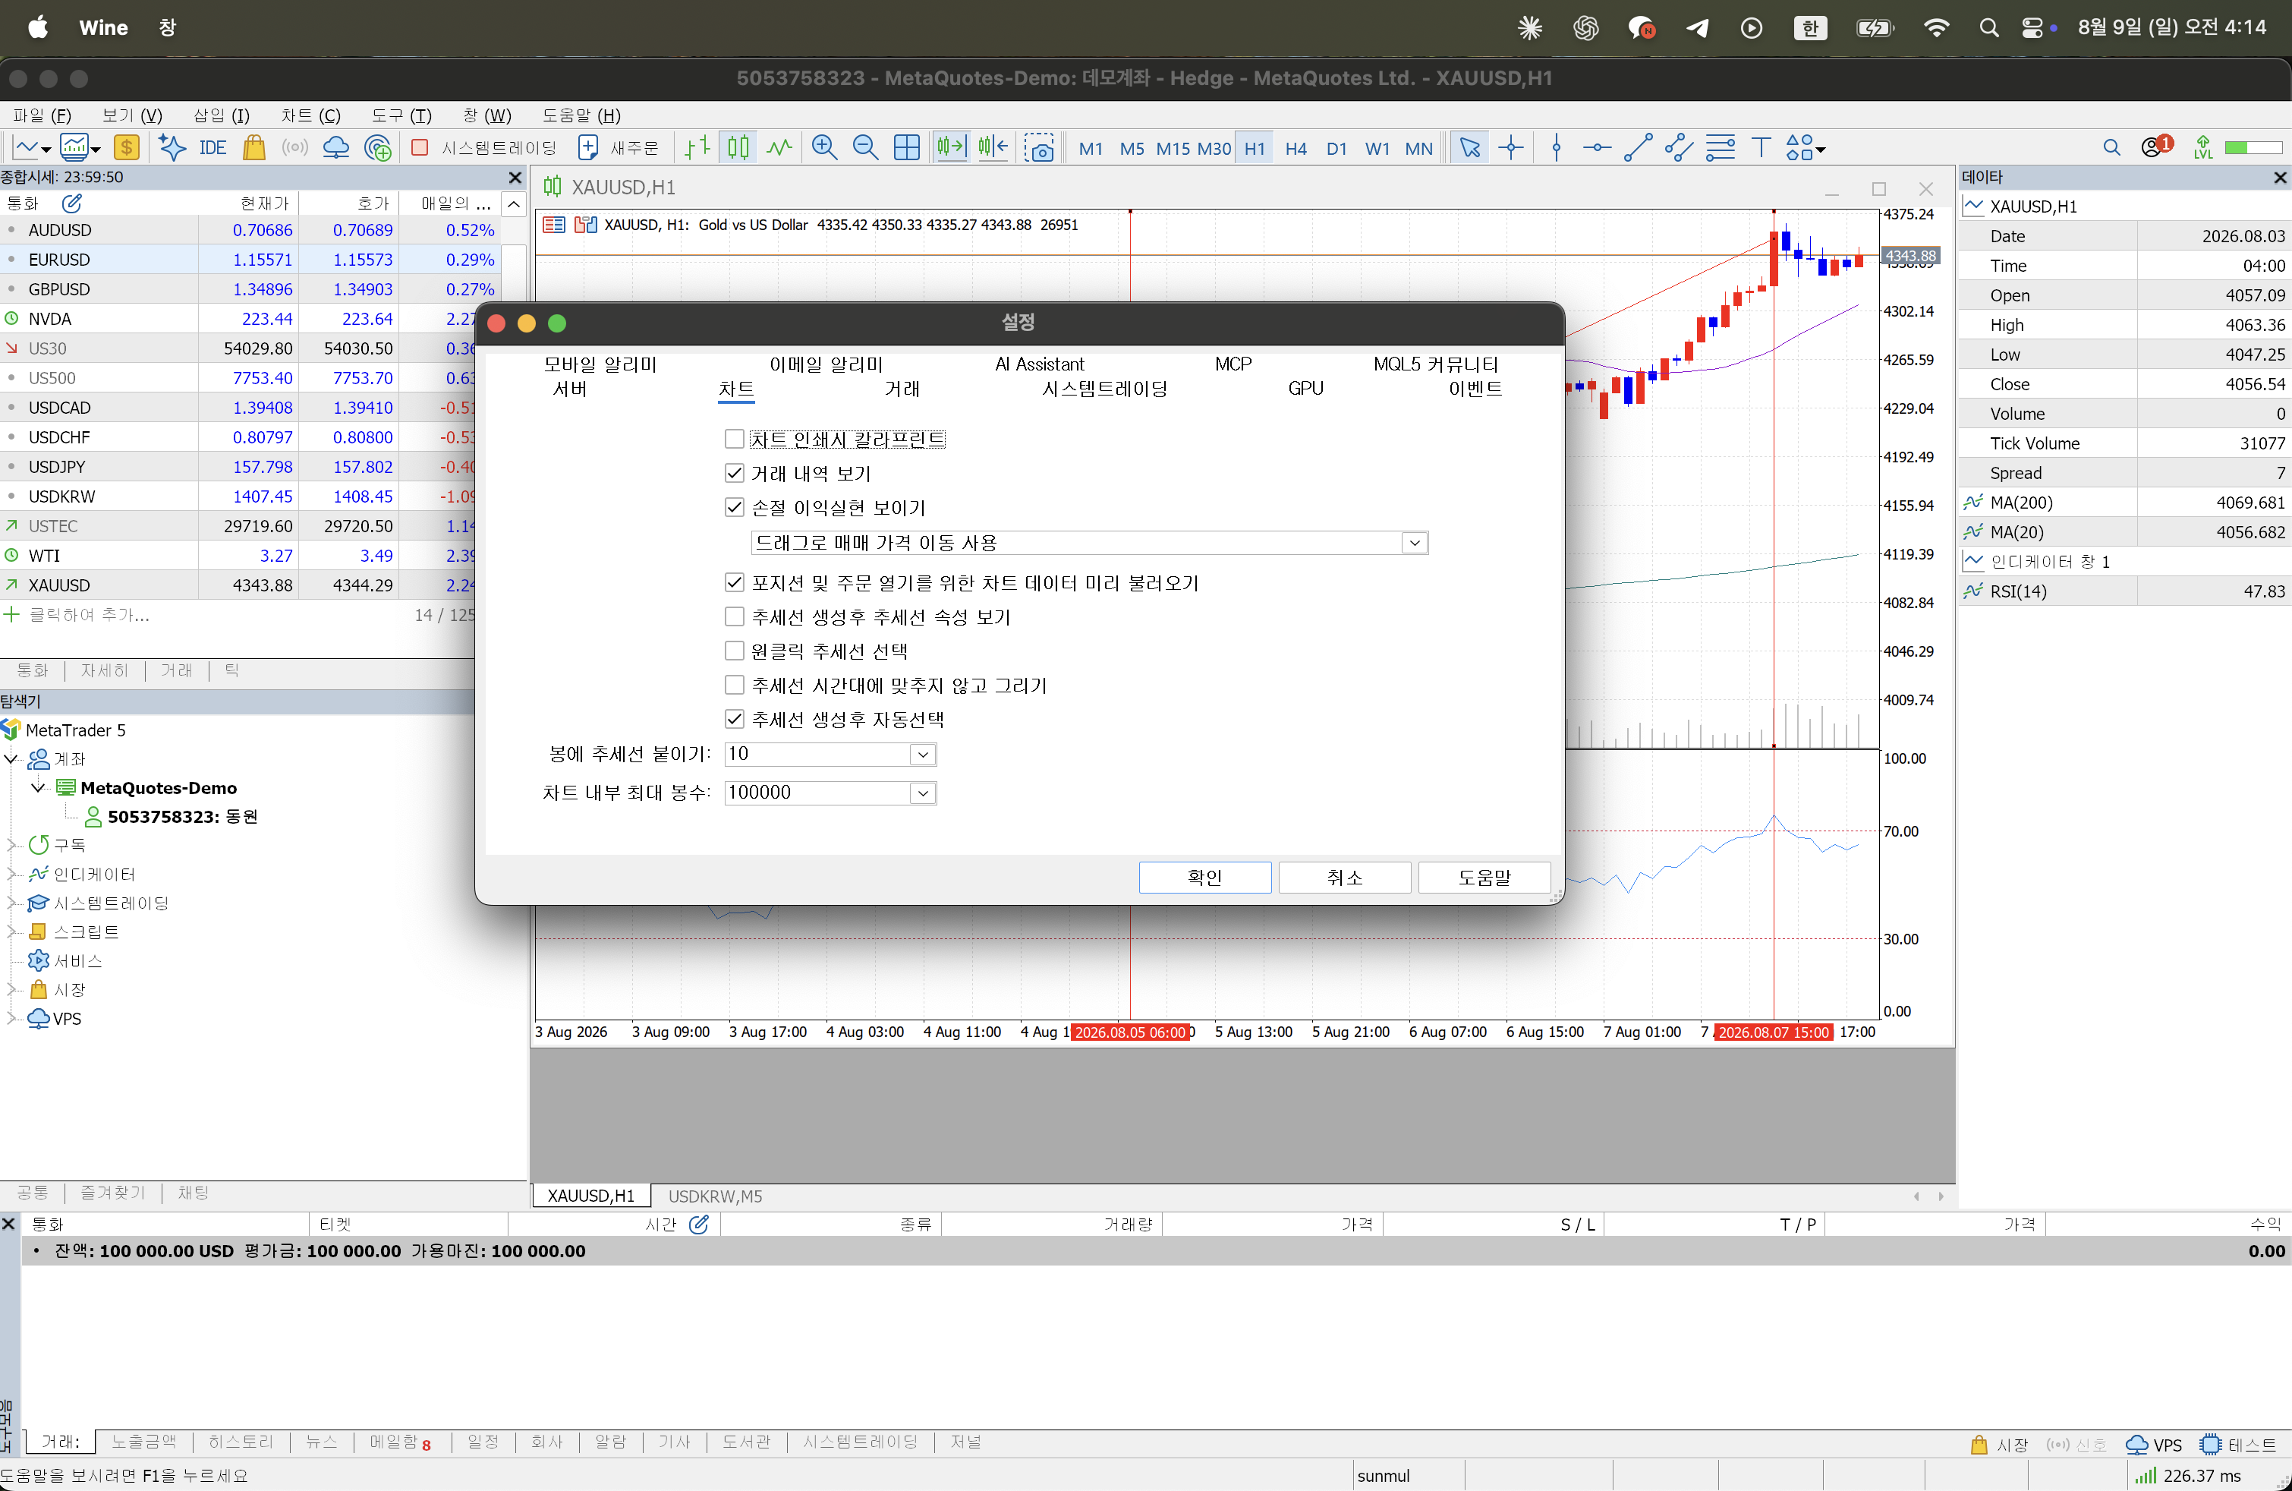Select the H4 timeframe button
Image resolution: width=2292 pixels, height=1491 pixels.
pos(1296,148)
